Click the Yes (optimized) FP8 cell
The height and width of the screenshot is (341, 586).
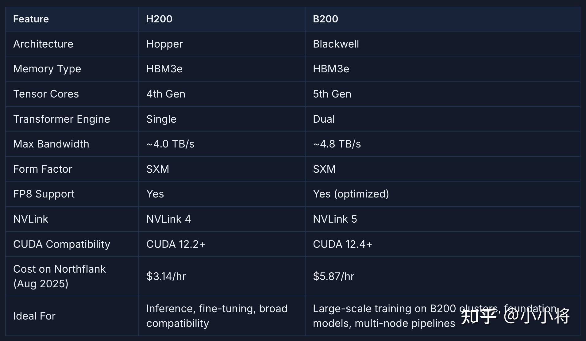[351, 194]
